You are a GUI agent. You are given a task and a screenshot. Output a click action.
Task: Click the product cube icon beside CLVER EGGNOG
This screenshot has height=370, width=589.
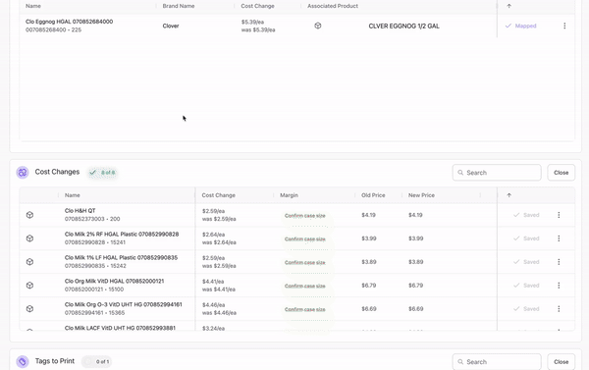318,26
